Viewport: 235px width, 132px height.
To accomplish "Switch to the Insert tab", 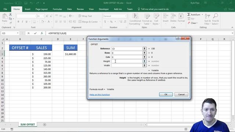I will pos(28,9).
